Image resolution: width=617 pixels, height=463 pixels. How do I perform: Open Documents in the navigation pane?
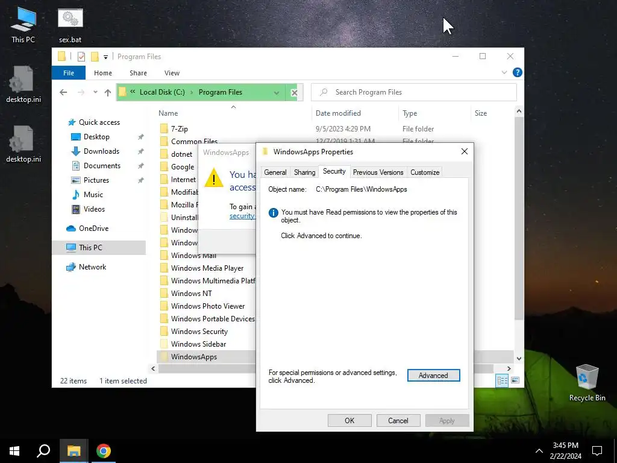tap(102, 166)
